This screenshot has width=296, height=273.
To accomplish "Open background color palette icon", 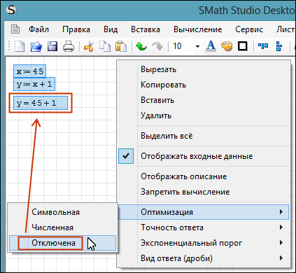I will click(227, 46).
